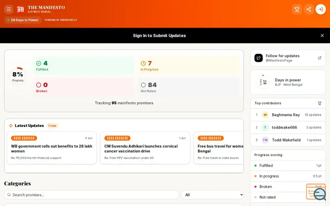Click the 28 Days in Power badge
Viewport: 330px width, 206px height.
(x=23, y=20)
